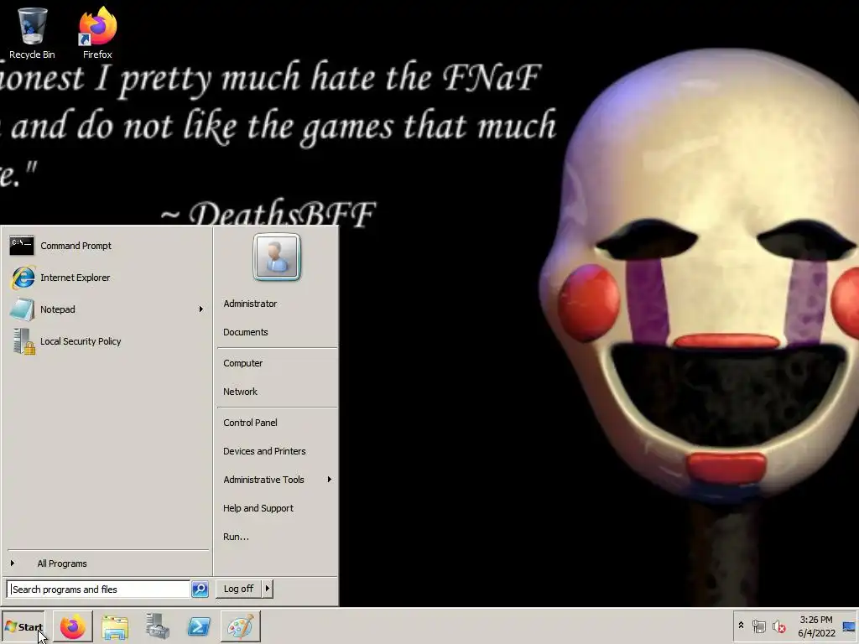859x644 pixels.
Task: Open Help and Support
Action: coord(258,508)
